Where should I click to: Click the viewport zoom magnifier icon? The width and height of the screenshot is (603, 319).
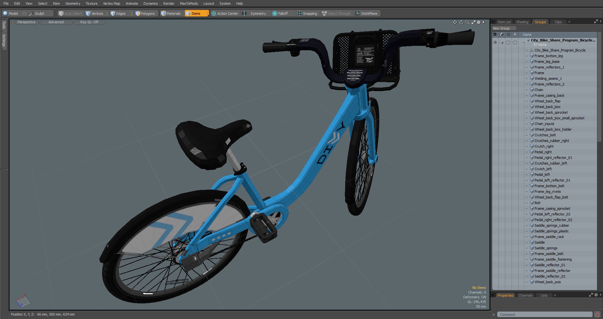(x=467, y=22)
